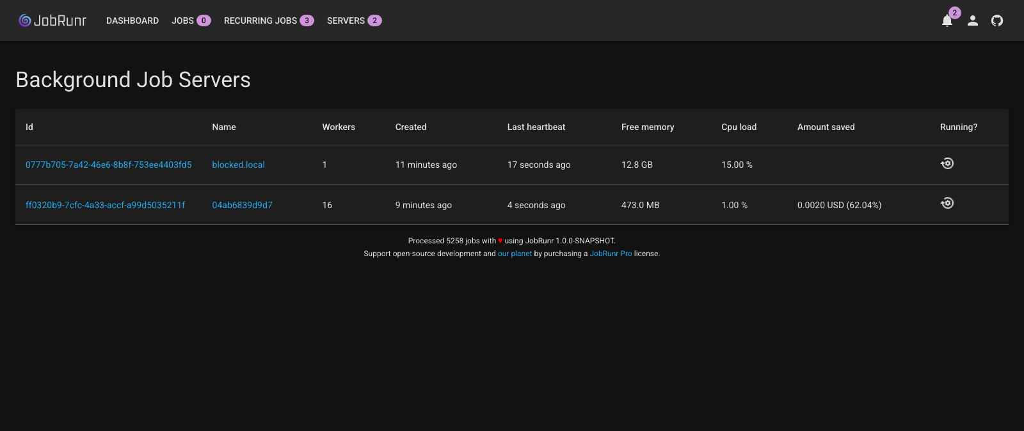Viewport: 1024px width, 431px height.
Task: Click the Cpu load column header
Action: click(x=739, y=127)
